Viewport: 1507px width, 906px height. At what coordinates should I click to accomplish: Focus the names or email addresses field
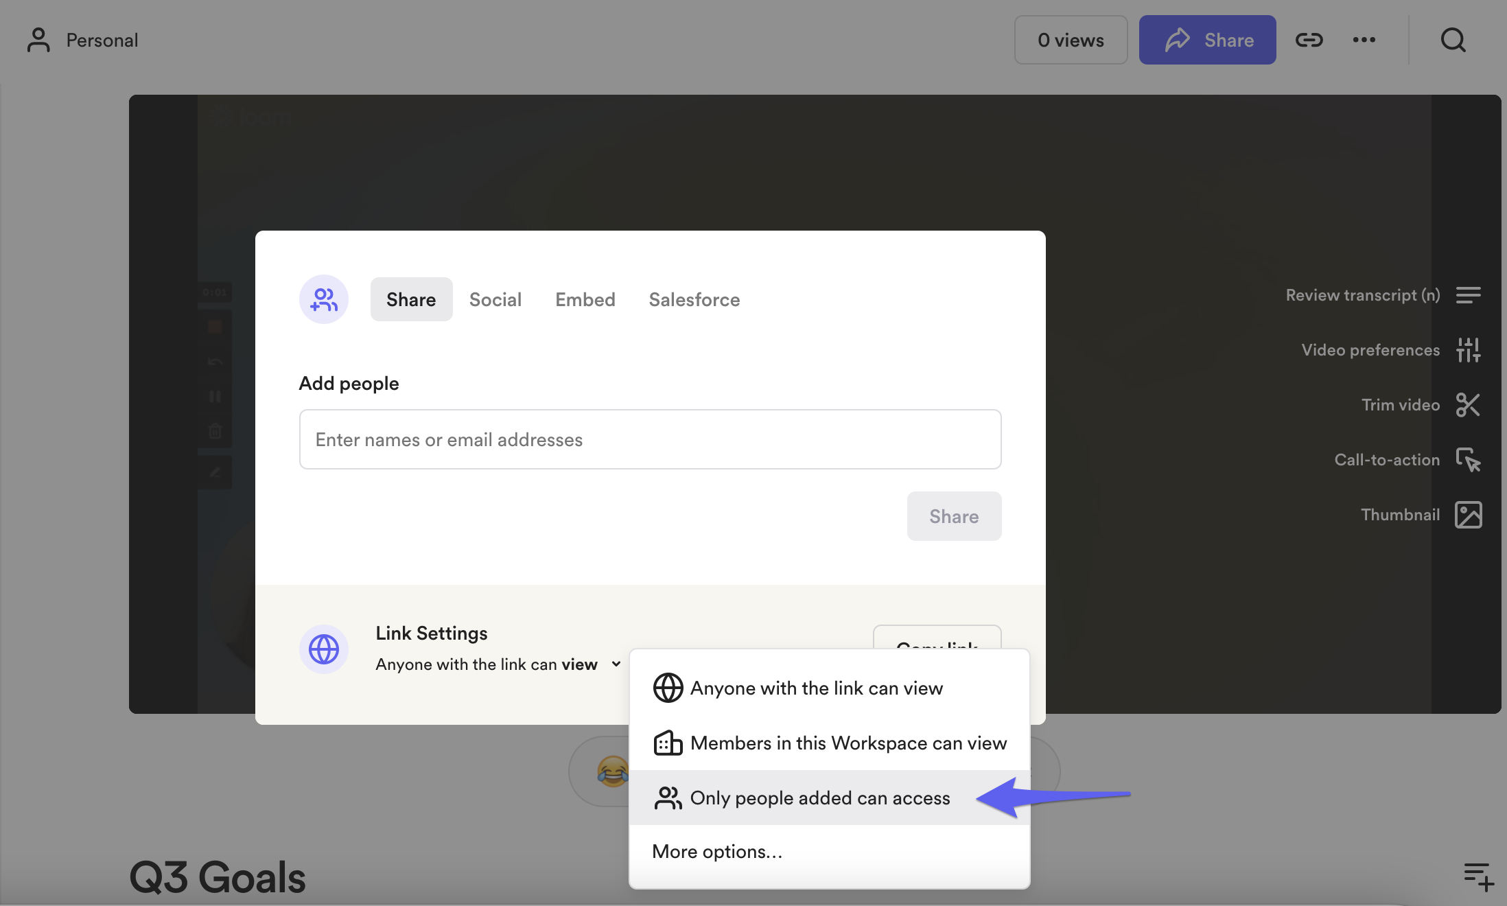click(650, 439)
